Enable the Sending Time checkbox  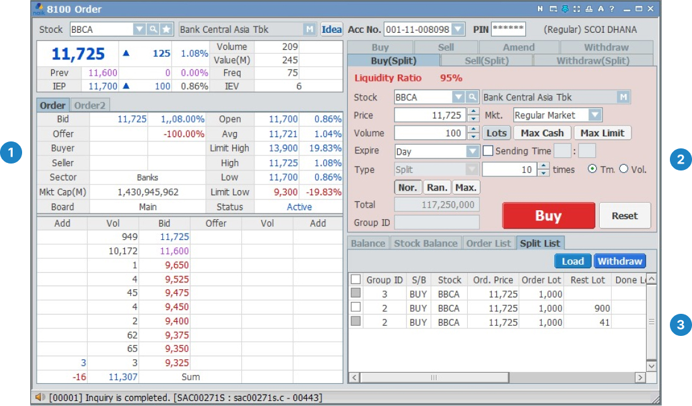488,152
